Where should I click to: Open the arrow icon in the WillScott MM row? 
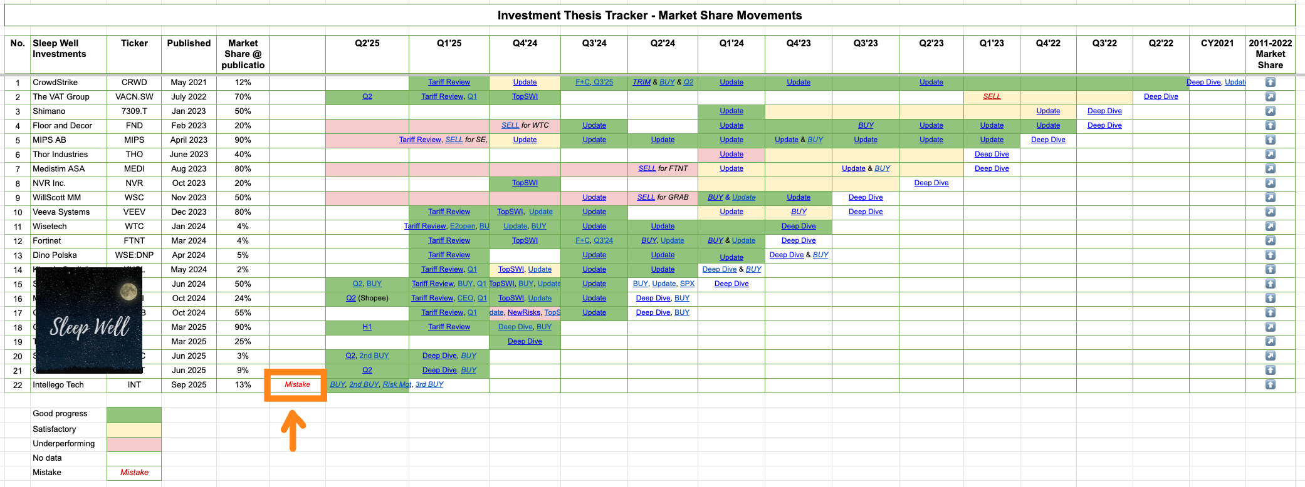click(x=1270, y=197)
